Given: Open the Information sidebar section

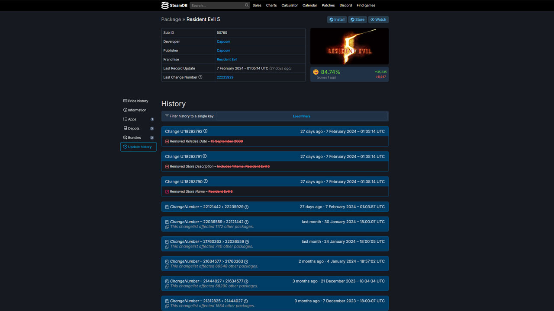Looking at the screenshot, I should 138,110.
